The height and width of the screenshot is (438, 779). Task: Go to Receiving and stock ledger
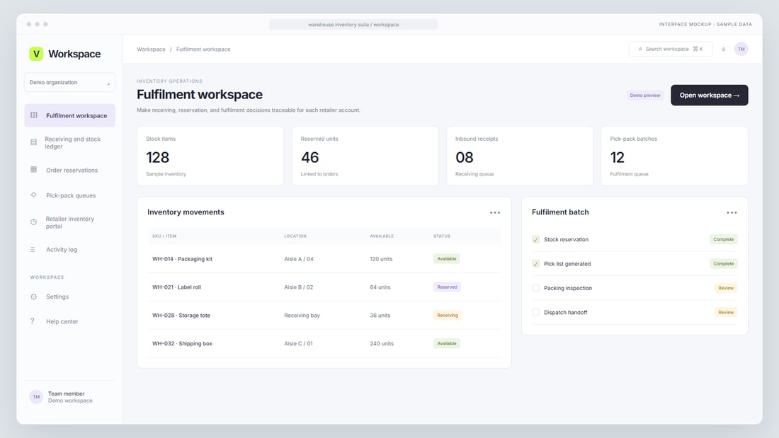click(x=69, y=142)
